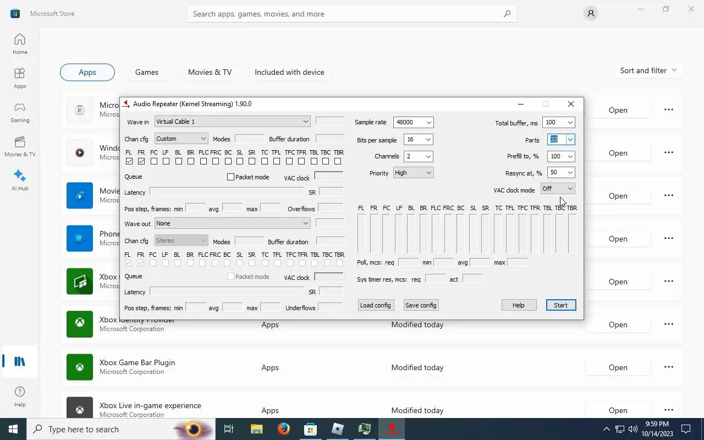This screenshot has height=440, width=704.
Task: Open AI Hub in Store sidebar
Action: [x=20, y=180]
